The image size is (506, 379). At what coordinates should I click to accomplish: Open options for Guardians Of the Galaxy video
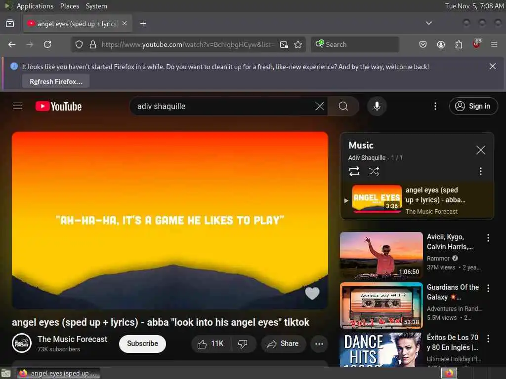[x=488, y=288]
